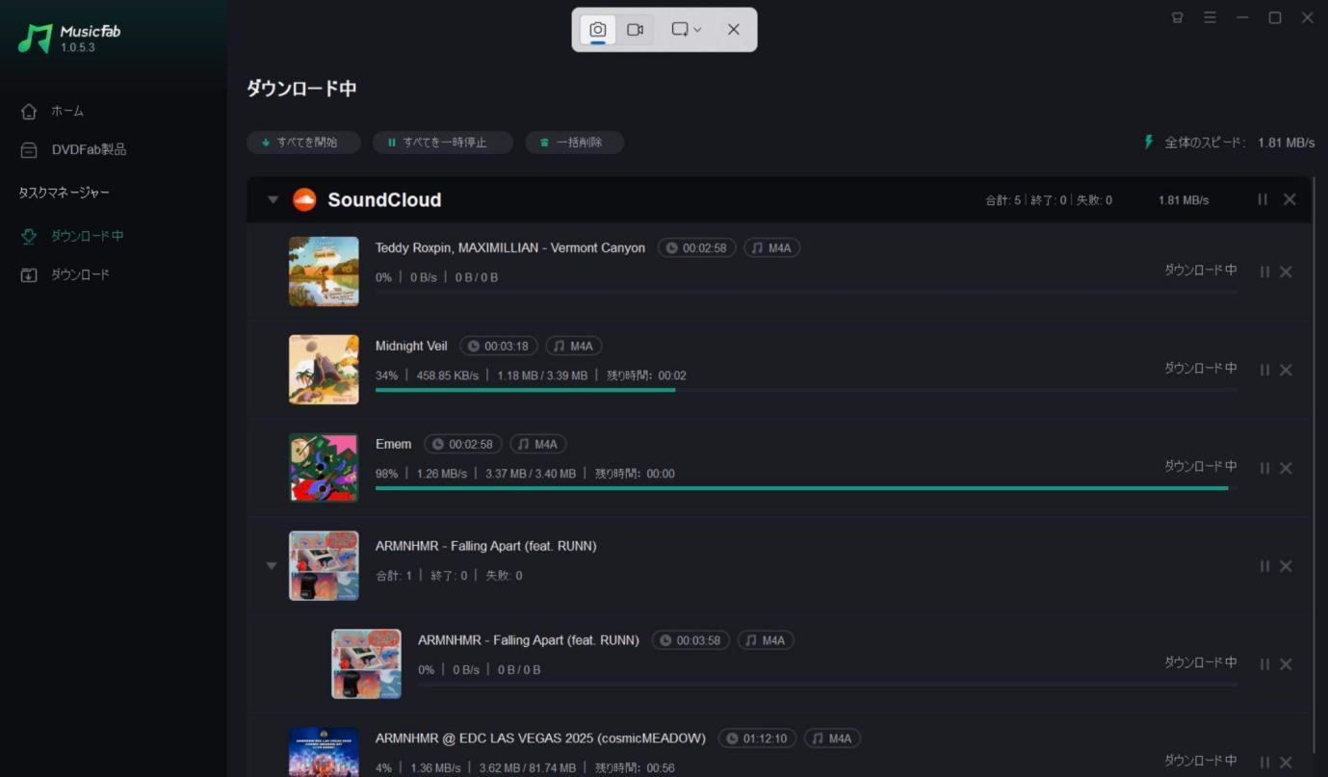The height and width of the screenshot is (777, 1328).
Task: Pause the entire SoundCloud group
Action: pos(1263,199)
